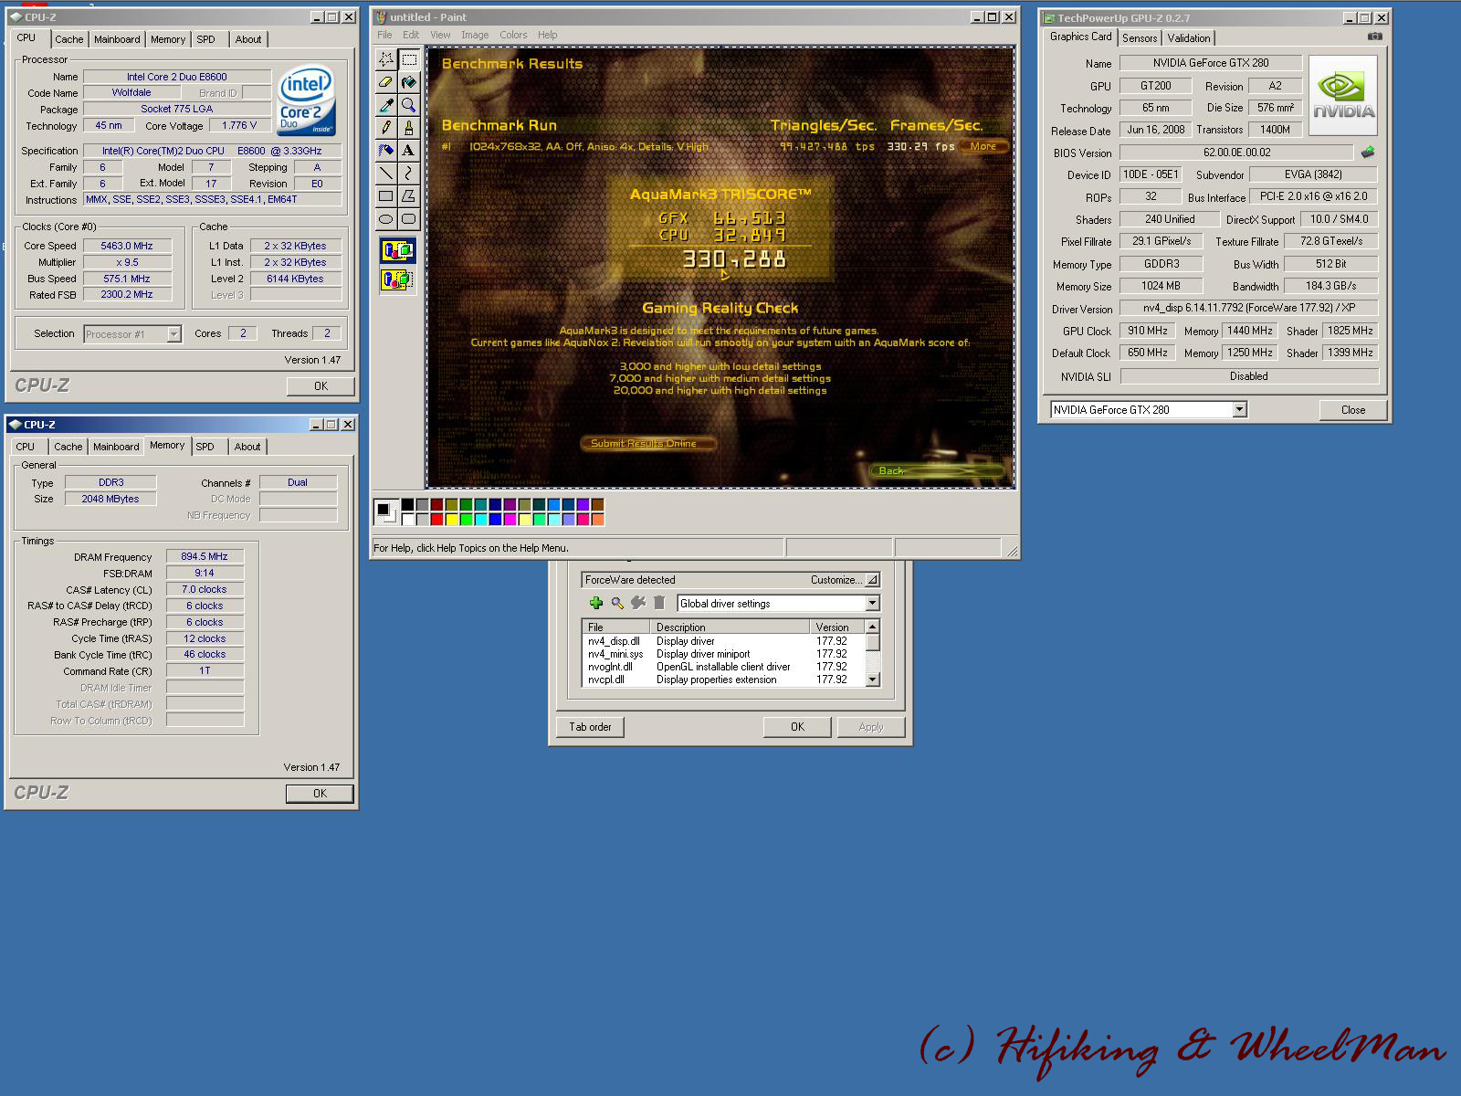Image resolution: width=1461 pixels, height=1096 pixels.
Task: Pick the yellow color swatch in Paint palette
Action: [x=452, y=520]
